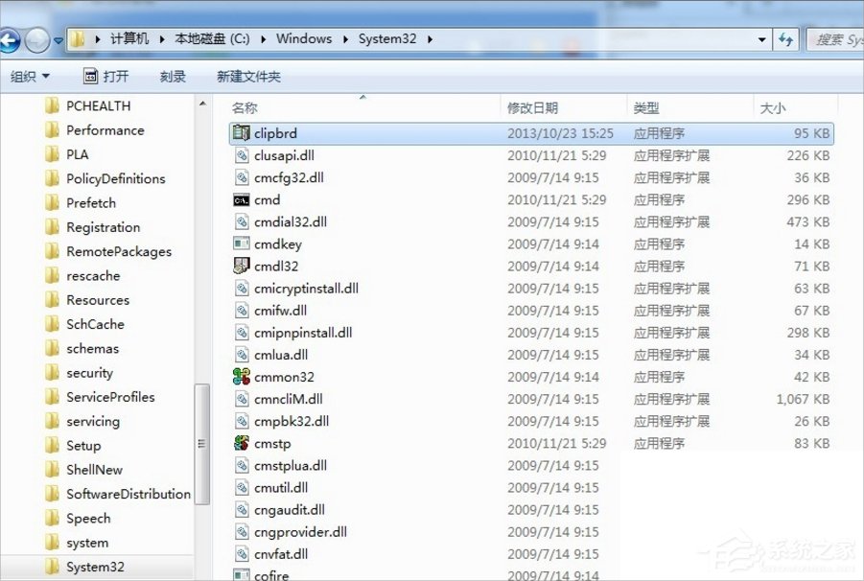Select the clipbrd application icon
864x581 pixels.
pos(240,133)
